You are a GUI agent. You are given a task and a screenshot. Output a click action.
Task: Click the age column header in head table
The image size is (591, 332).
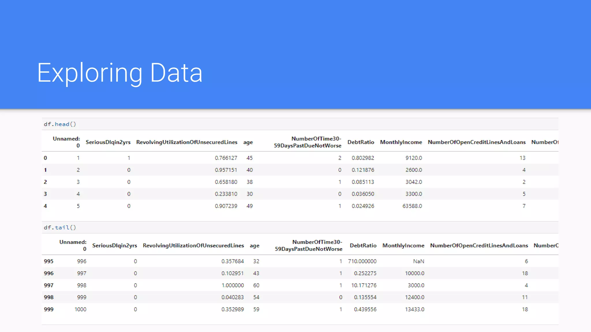(x=248, y=142)
